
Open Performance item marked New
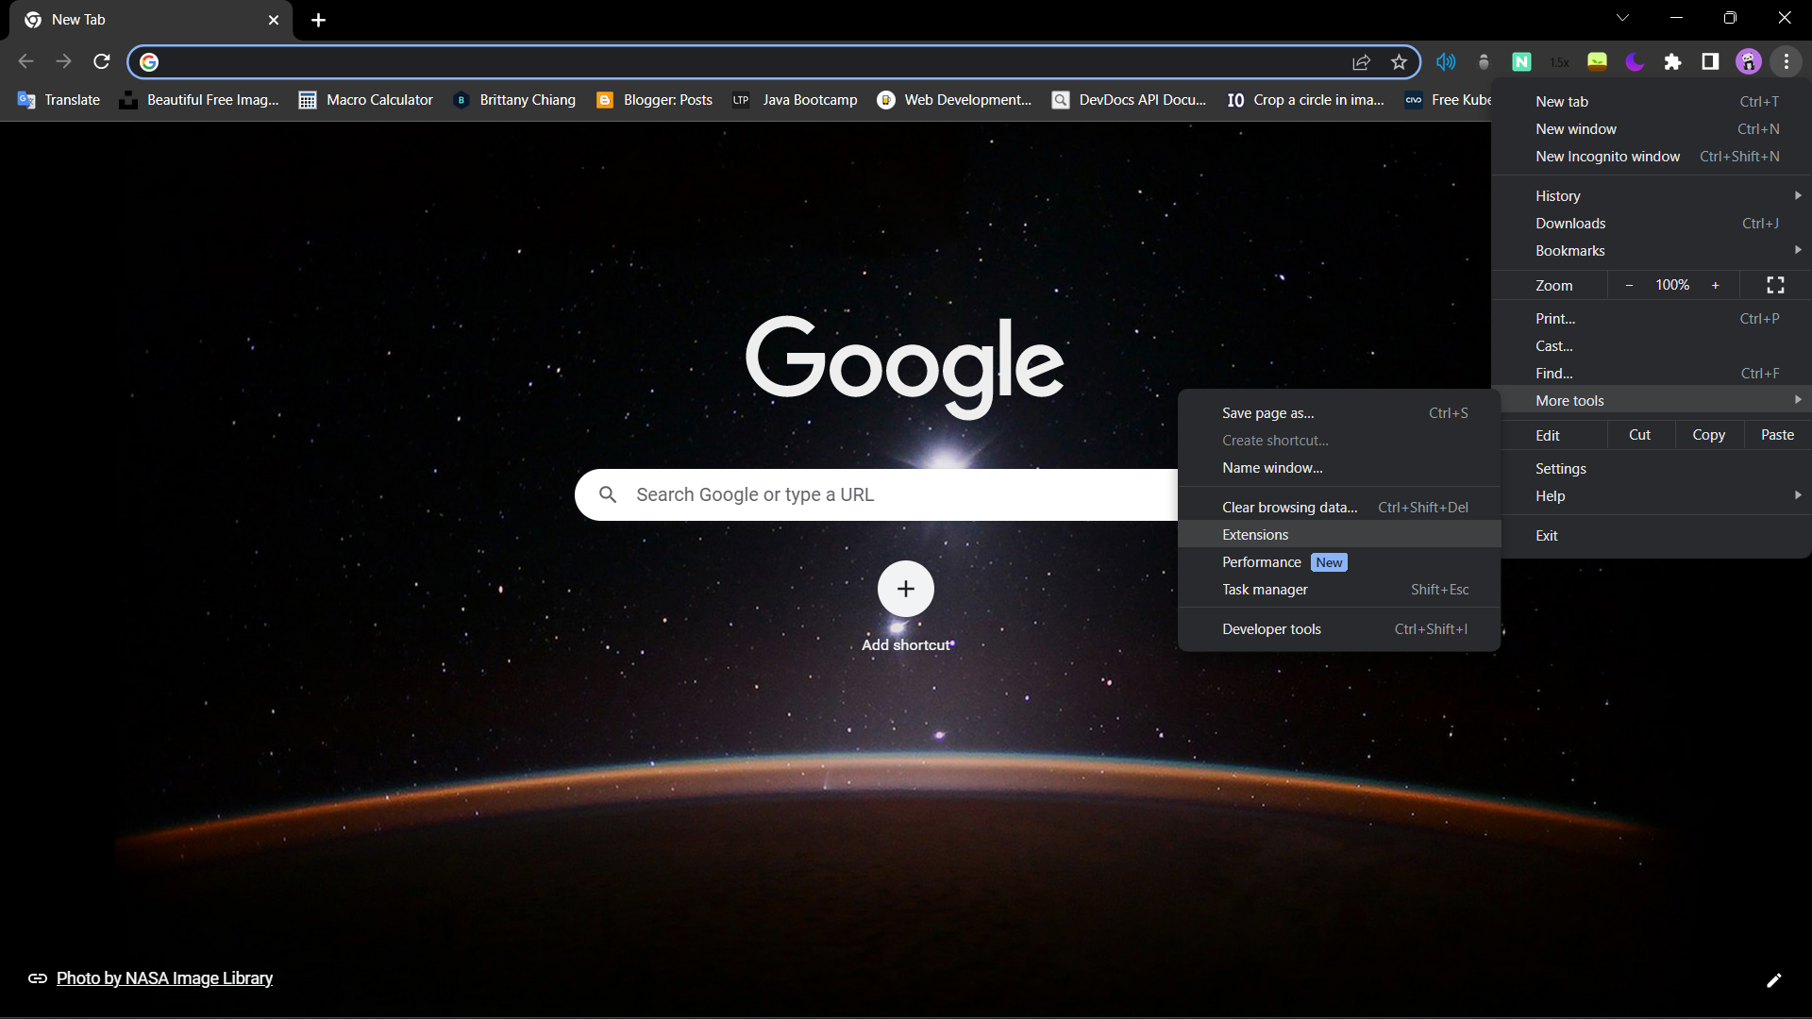click(1339, 562)
